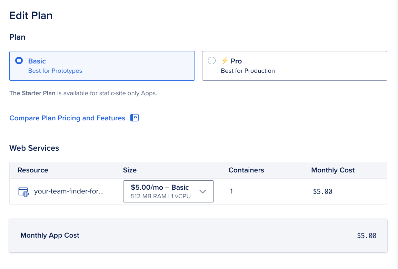Click the Monthly App Cost total amount
This screenshot has width=398, height=269.
367,236
